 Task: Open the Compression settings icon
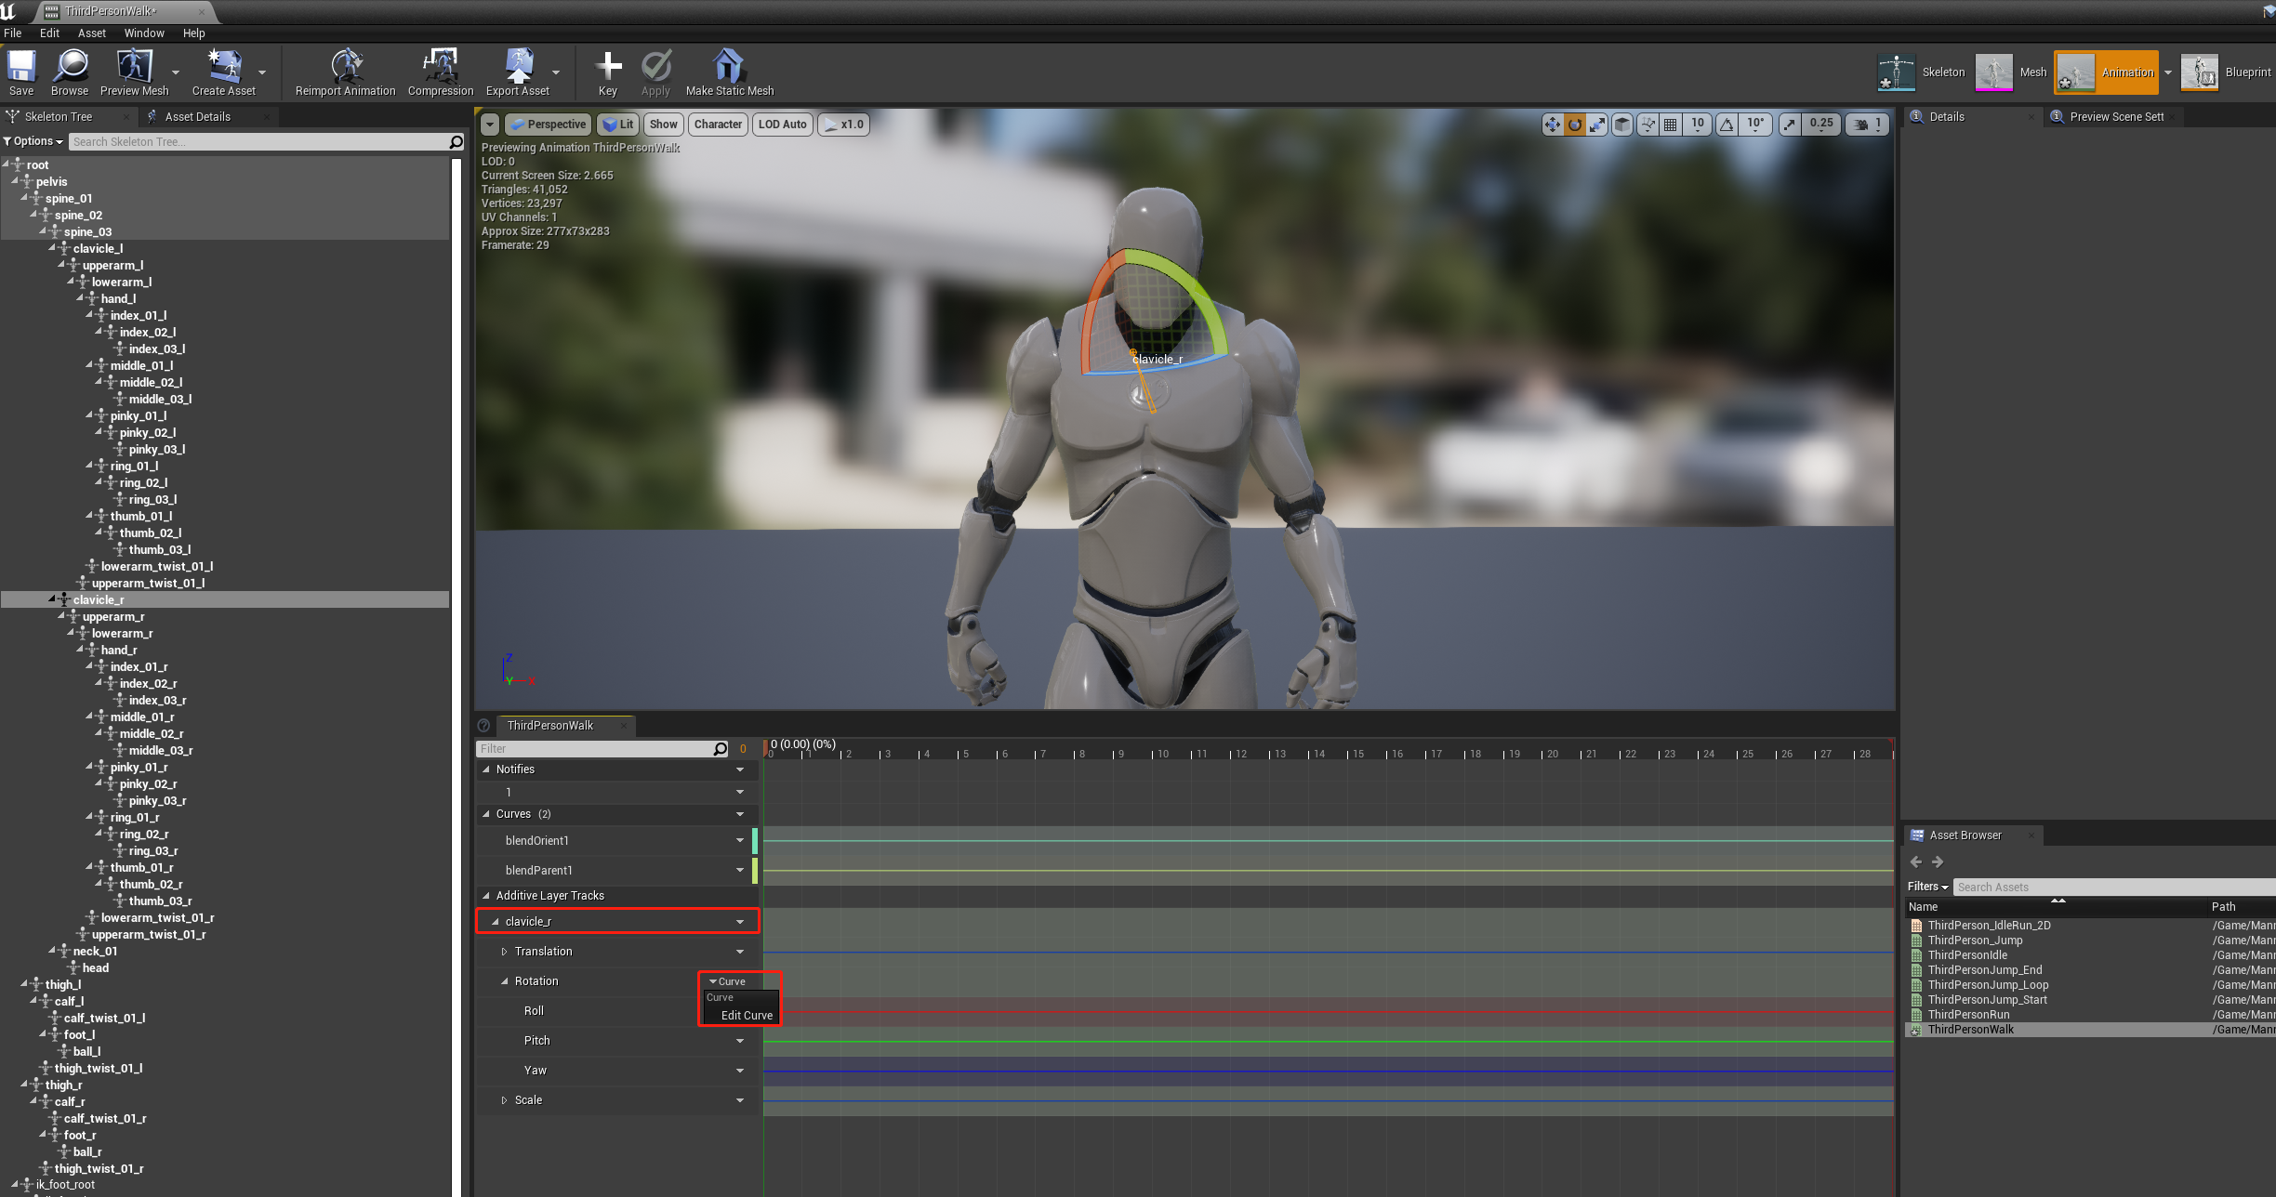click(x=440, y=67)
